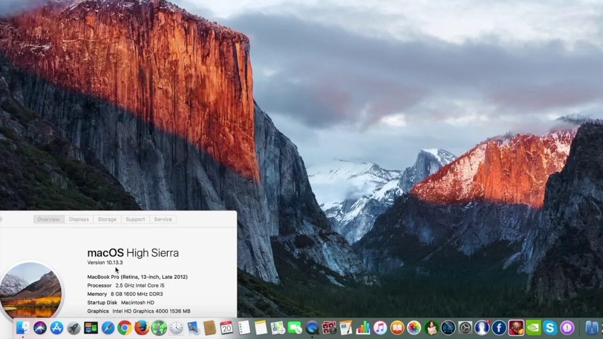Screen dimensions: 603x339
Task: Open the blue silhouette app with badge
Action: click(482, 327)
